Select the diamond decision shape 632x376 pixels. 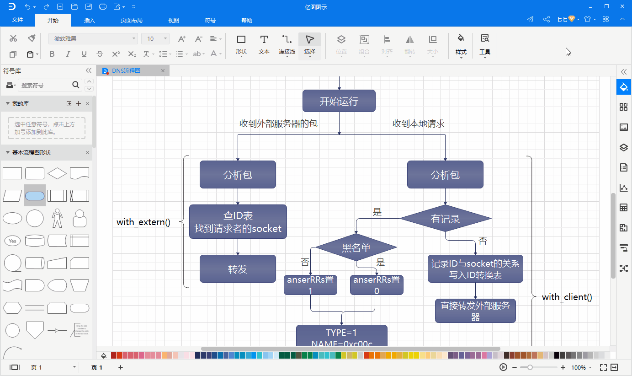57,173
